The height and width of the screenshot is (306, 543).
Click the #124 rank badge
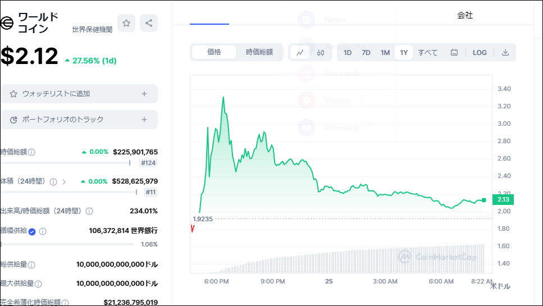tap(148, 163)
